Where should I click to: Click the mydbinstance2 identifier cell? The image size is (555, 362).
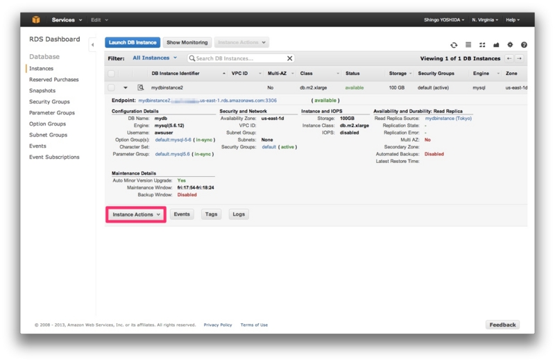pyautogui.click(x=167, y=87)
